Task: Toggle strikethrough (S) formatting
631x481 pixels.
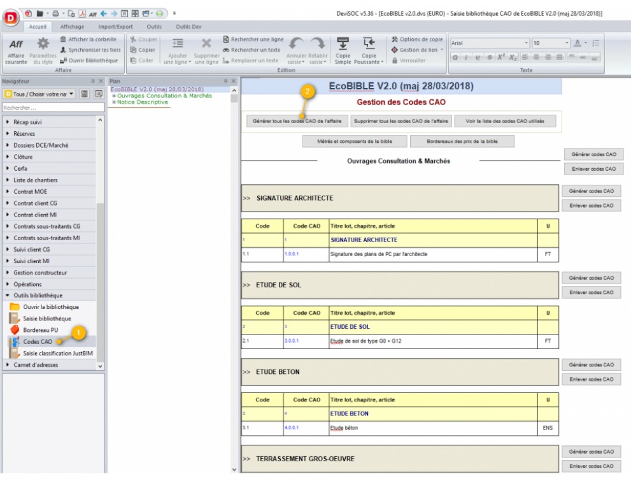Action: pos(490,57)
